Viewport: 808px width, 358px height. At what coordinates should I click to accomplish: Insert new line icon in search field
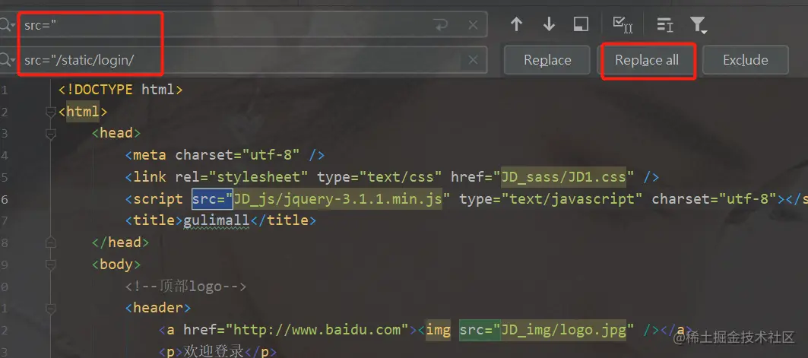click(441, 25)
